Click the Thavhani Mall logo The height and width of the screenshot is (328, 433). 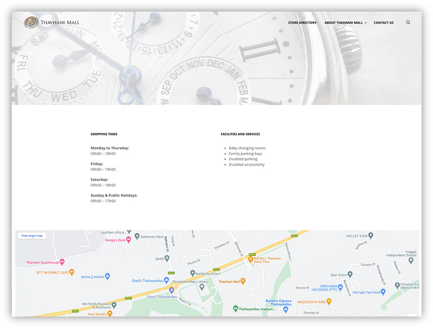pos(52,23)
